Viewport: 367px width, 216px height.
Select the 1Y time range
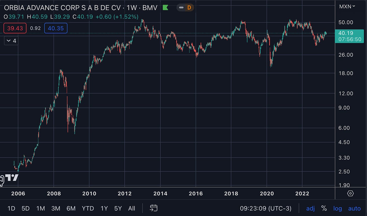[104, 208]
